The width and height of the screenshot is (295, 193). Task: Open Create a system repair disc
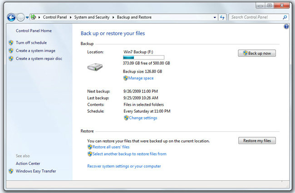(x=39, y=59)
